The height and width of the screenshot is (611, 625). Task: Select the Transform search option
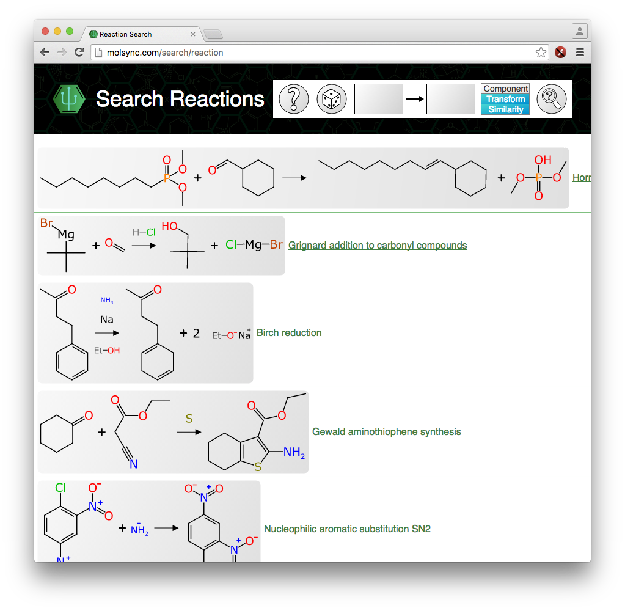505,98
